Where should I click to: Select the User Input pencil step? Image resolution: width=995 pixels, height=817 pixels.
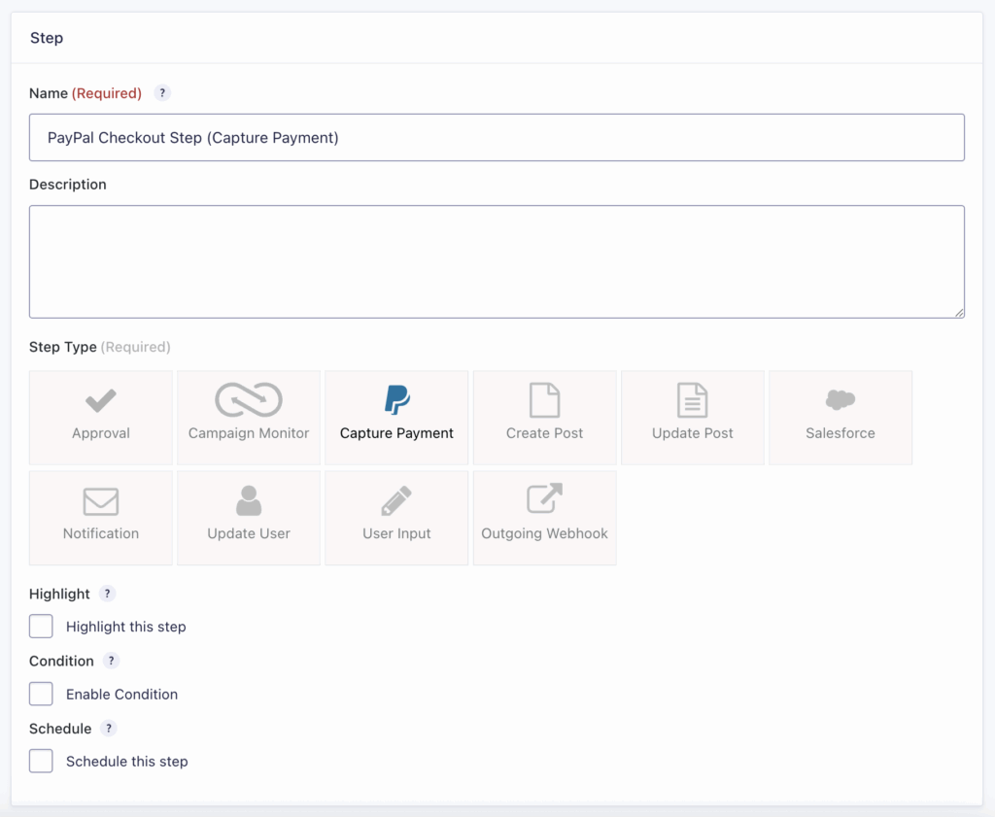click(x=396, y=518)
